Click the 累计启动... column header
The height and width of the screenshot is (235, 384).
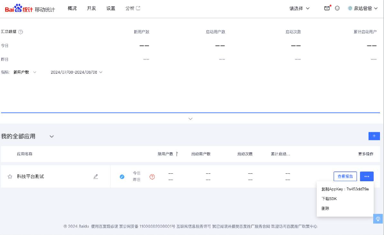(280, 154)
